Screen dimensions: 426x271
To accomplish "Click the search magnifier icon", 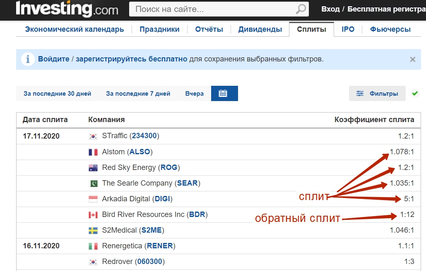I will (301, 9).
